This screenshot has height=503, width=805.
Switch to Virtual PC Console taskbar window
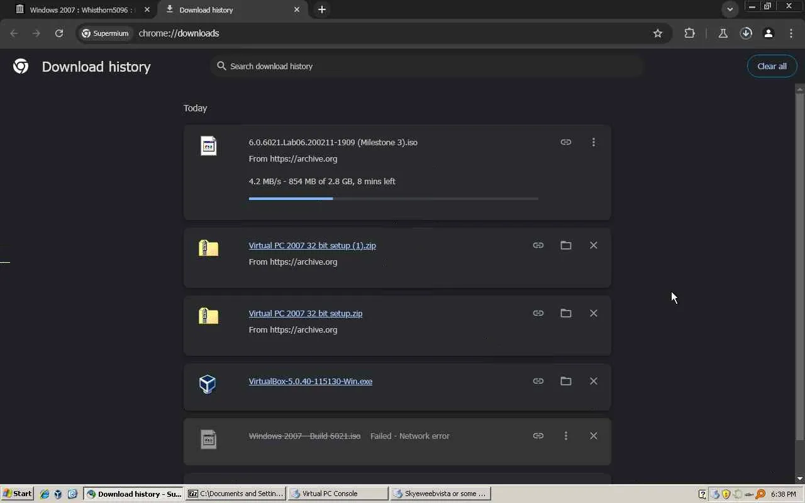point(338,494)
